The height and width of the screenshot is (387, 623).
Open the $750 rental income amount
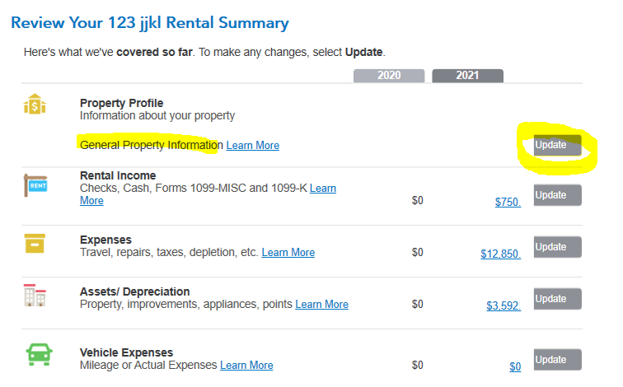pyautogui.click(x=508, y=202)
